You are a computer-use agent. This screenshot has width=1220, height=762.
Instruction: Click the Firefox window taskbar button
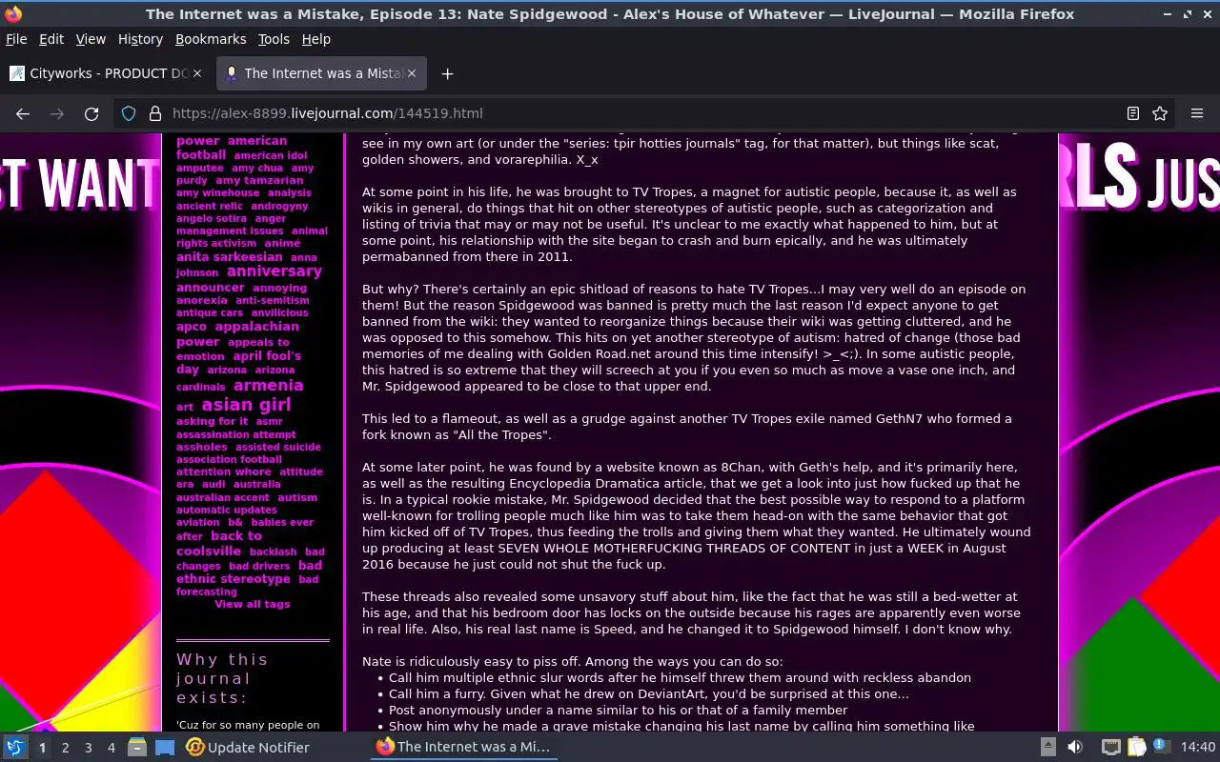tap(464, 748)
